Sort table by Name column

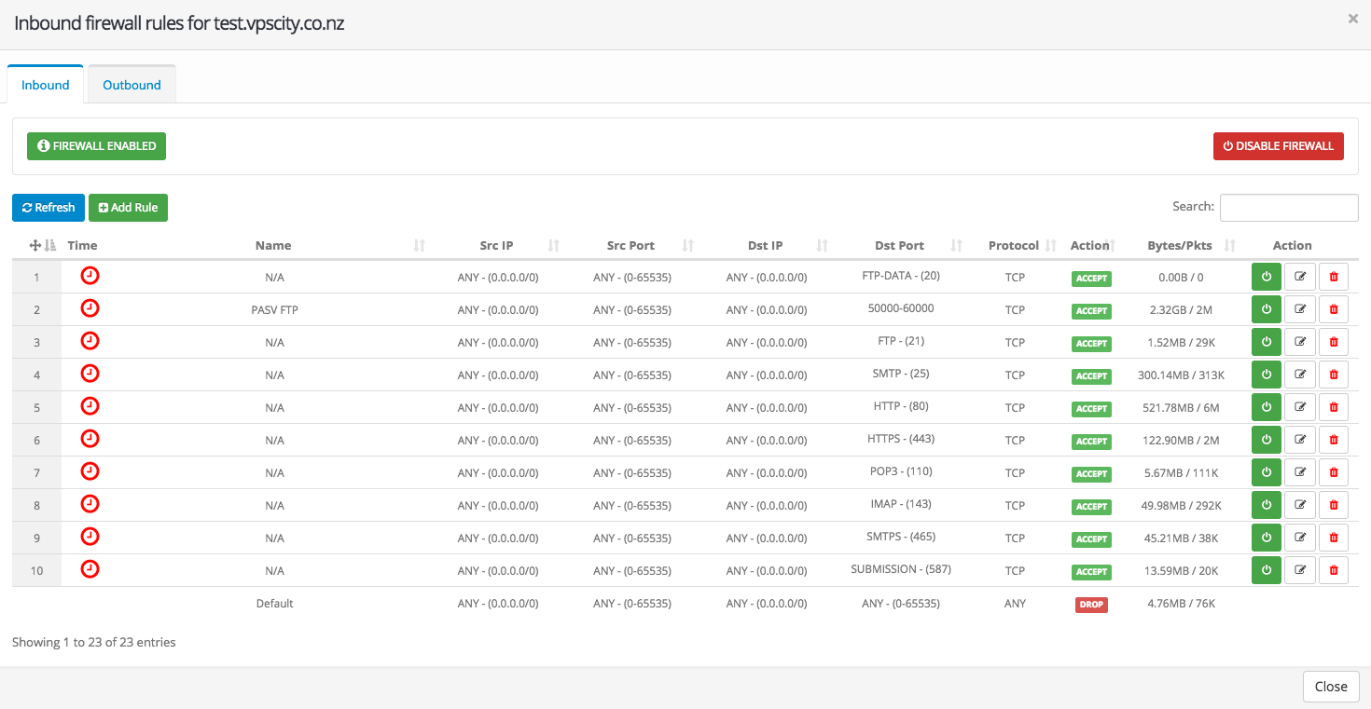point(273,246)
